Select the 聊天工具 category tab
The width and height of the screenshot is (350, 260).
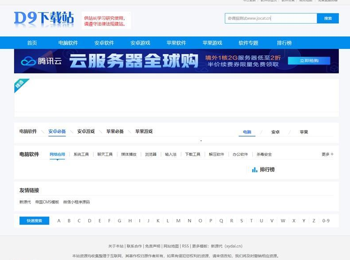(105, 154)
